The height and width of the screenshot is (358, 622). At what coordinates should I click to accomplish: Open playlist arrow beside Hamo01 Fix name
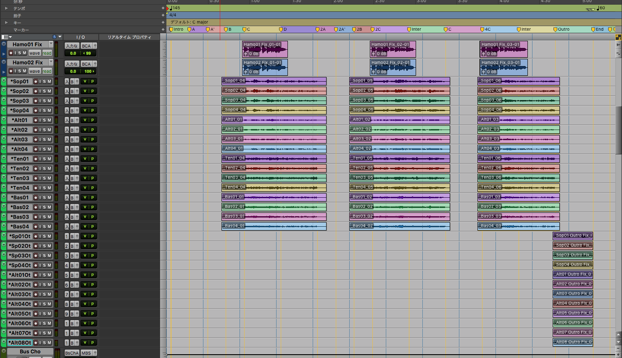[51, 44]
